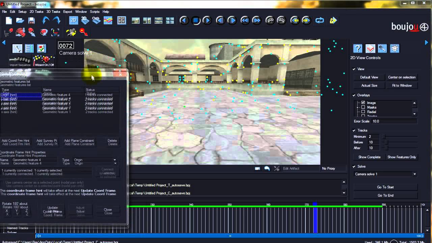Image resolution: width=432 pixels, height=243 pixels.
Task: Click the Minimum tracks slider handle
Action: coord(383,137)
